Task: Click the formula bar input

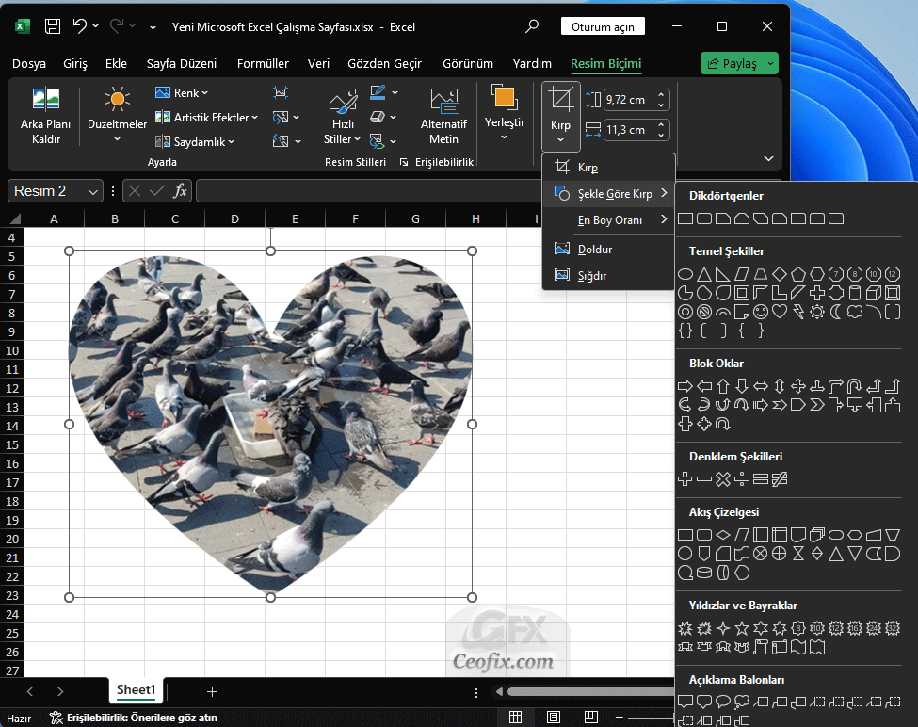Action: click(x=370, y=191)
